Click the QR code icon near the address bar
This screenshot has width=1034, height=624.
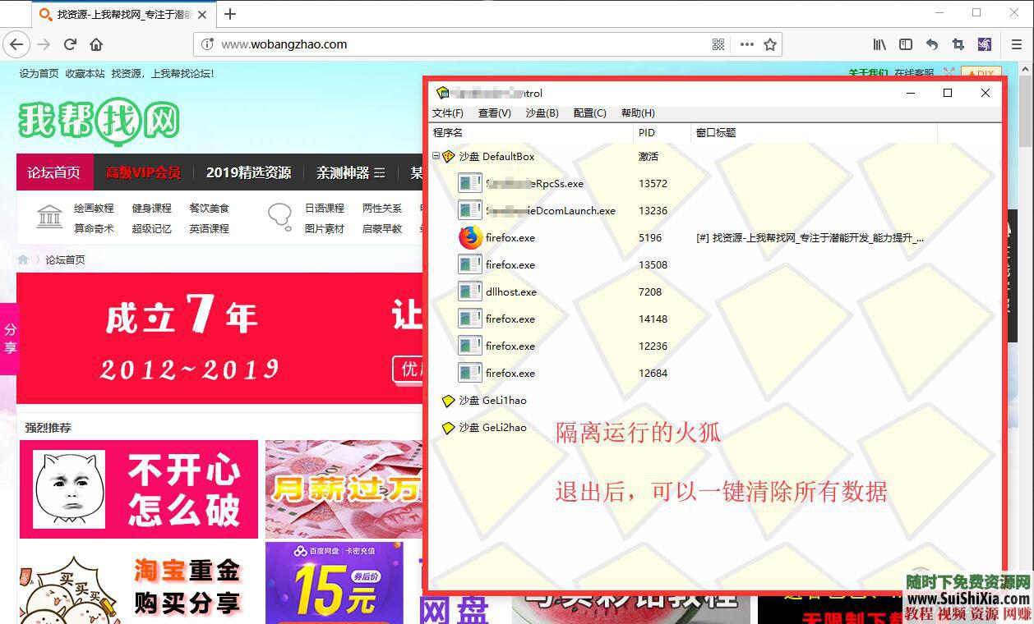[x=718, y=44]
